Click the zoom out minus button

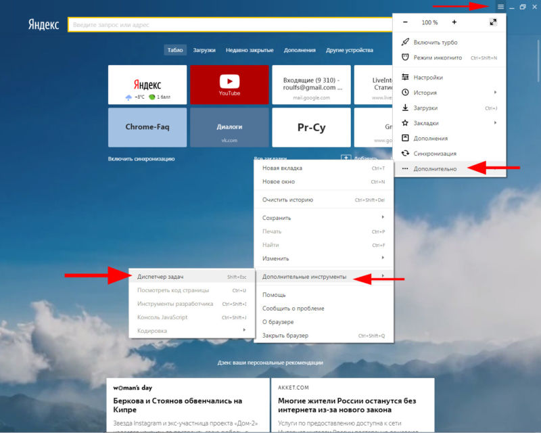[405, 22]
